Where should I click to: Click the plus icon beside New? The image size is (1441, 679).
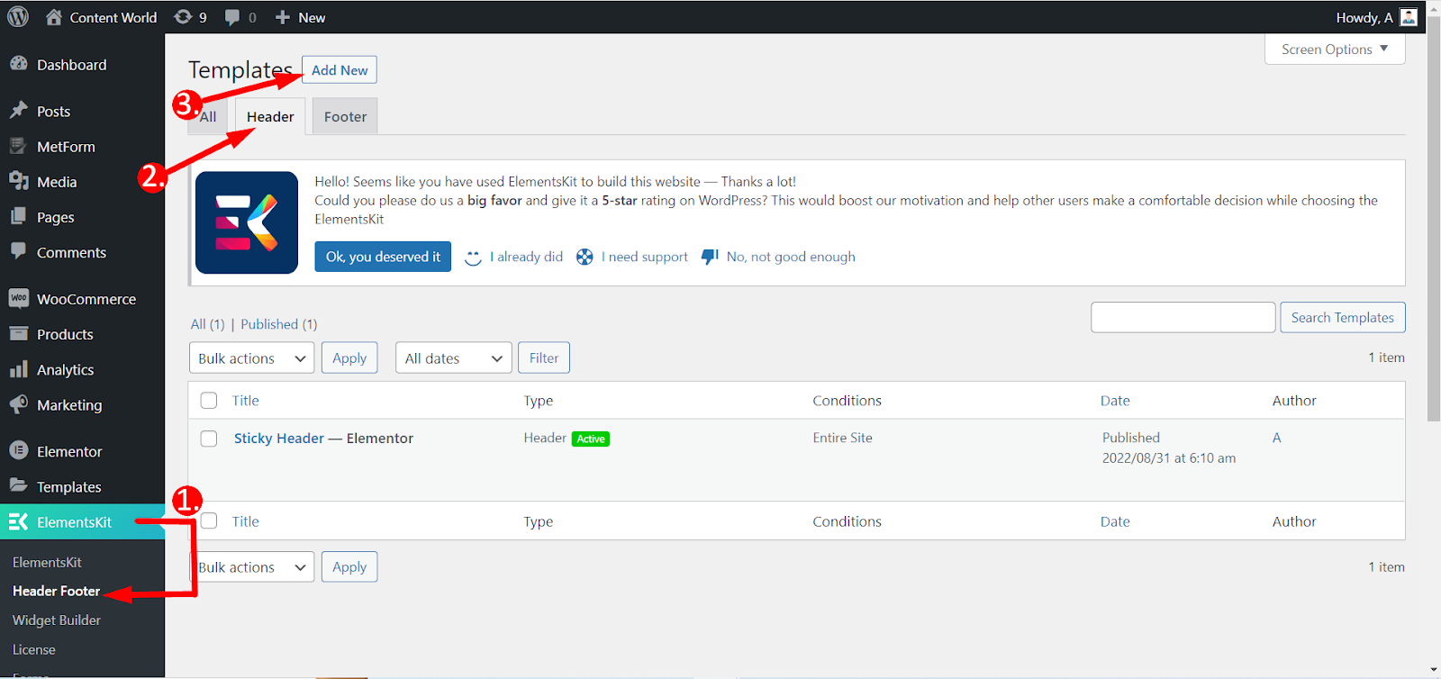(283, 17)
